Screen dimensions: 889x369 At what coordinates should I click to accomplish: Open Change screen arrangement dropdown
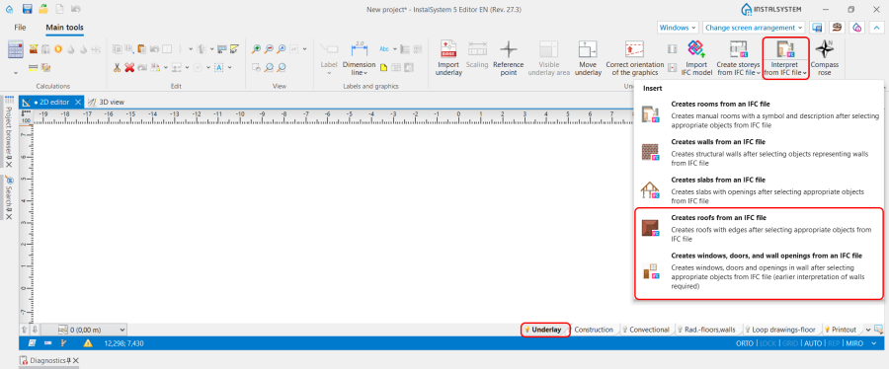click(x=754, y=28)
